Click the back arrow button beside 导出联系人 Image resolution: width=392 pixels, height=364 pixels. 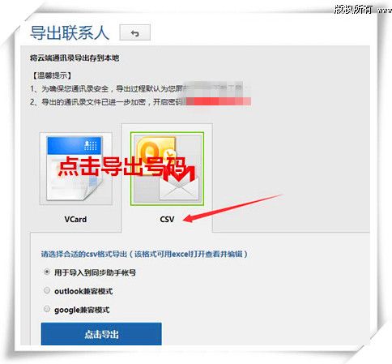pos(134,32)
